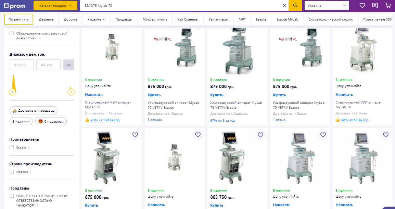Open 'Миксер купить' tag
The height and width of the screenshot is (209, 395).
pos(155,19)
